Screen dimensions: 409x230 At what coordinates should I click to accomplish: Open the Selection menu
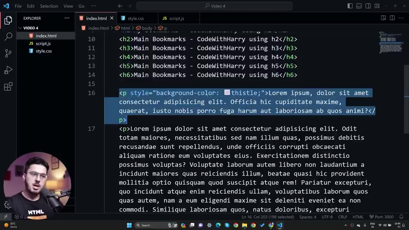point(49,6)
